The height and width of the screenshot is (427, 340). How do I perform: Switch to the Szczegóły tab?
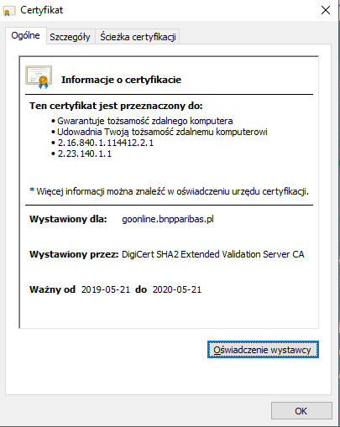pyautogui.click(x=70, y=37)
